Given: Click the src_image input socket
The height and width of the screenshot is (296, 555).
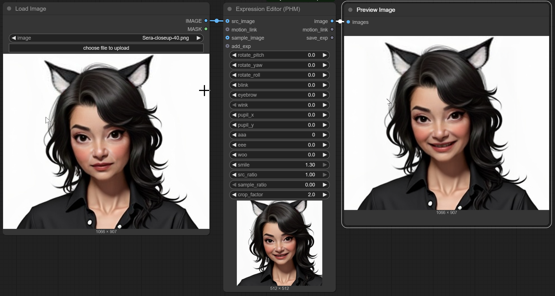Looking at the screenshot, I should tap(228, 21).
